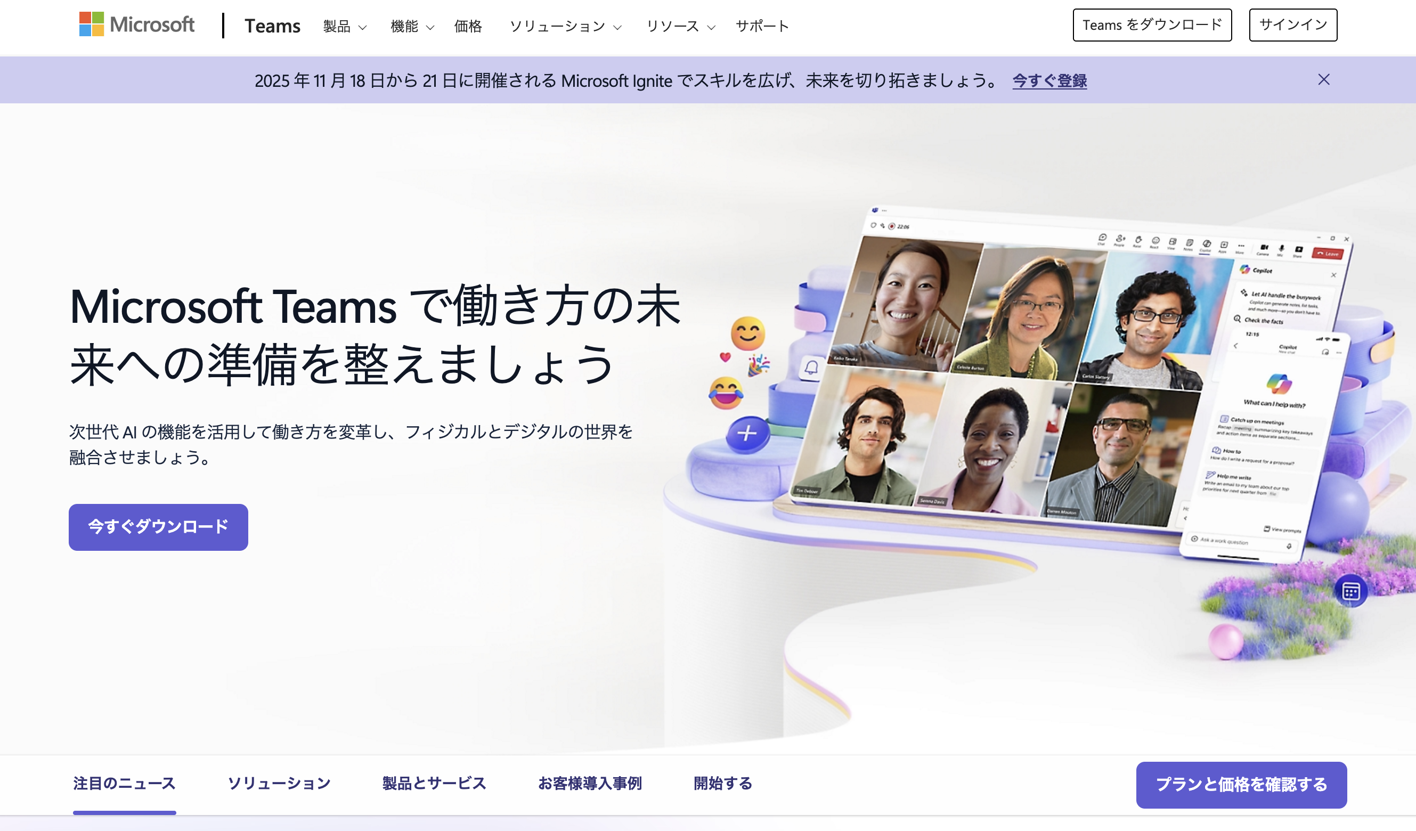This screenshot has height=831, width=1416.
Task: Open the Chat icon in the Teams meeting
Action: [1103, 238]
